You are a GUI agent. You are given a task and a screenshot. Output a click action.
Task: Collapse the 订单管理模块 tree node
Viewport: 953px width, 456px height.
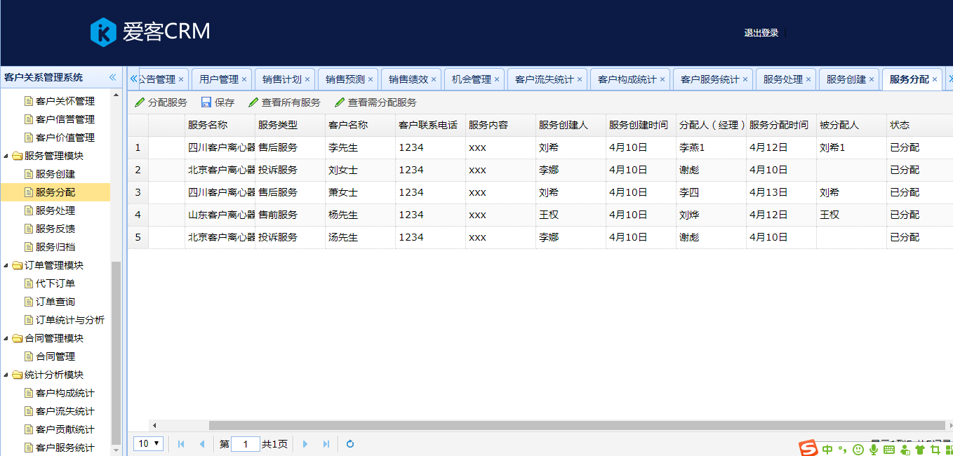coord(6,265)
